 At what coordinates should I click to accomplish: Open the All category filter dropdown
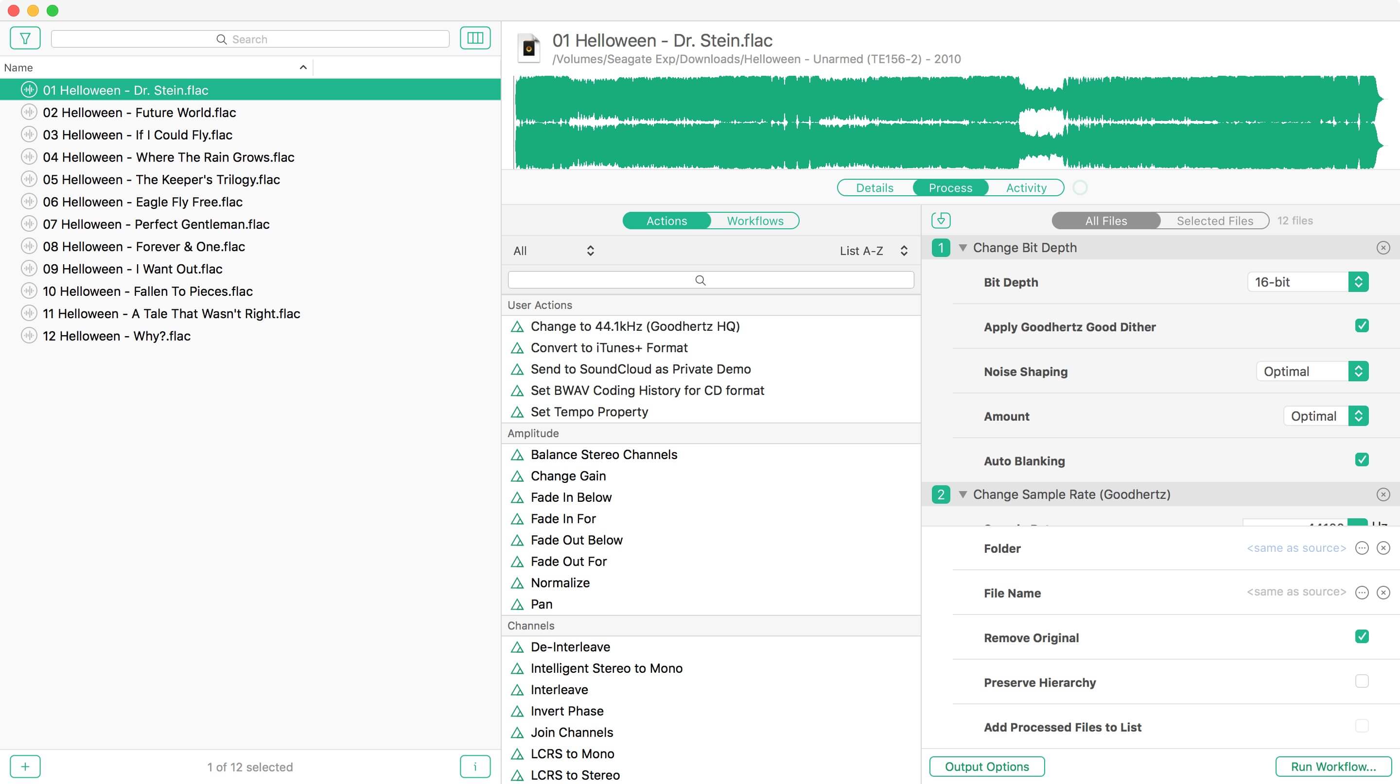[x=553, y=251]
